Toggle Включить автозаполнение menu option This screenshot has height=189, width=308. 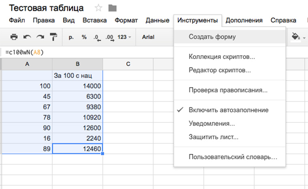pyautogui.click(x=228, y=110)
